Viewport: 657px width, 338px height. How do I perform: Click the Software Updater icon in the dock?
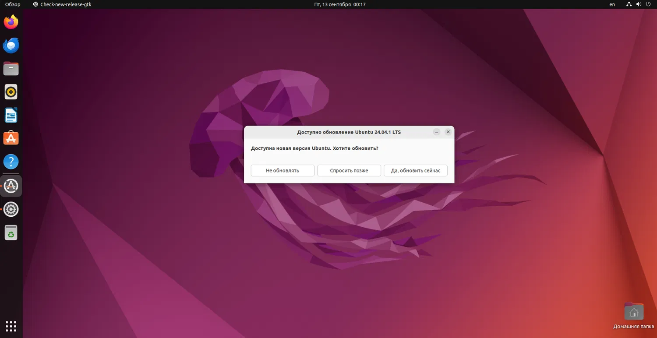coord(11,186)
